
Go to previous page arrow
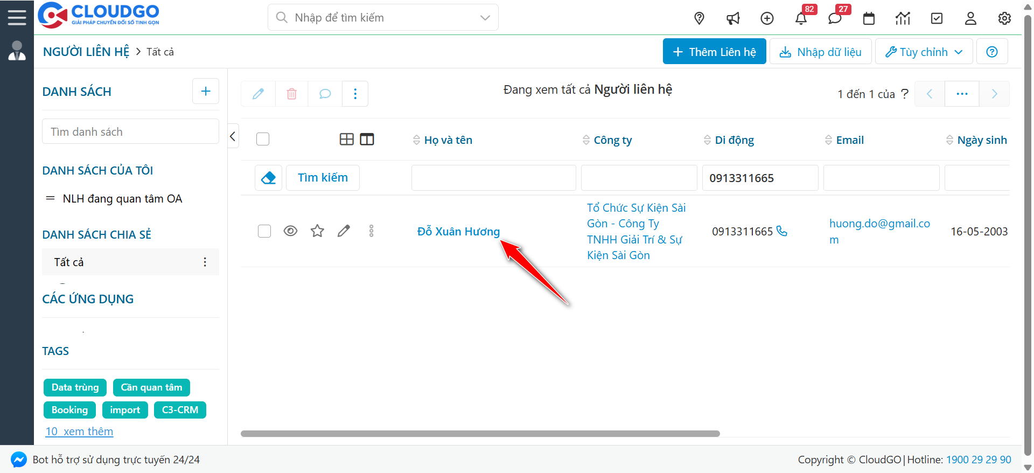pyautogui.click(x=930, y=94)
